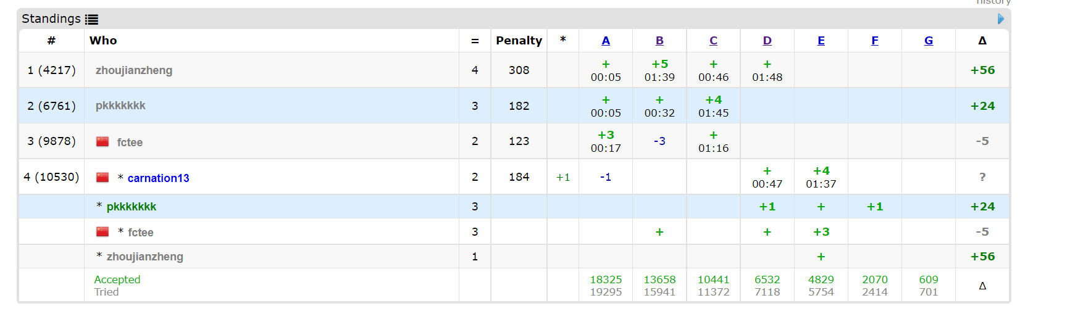Open problem E link

(x=821, y=41)
